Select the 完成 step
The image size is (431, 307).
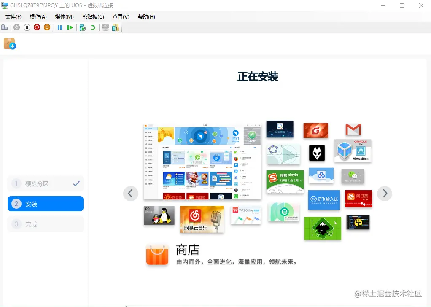tap(46, 224)
